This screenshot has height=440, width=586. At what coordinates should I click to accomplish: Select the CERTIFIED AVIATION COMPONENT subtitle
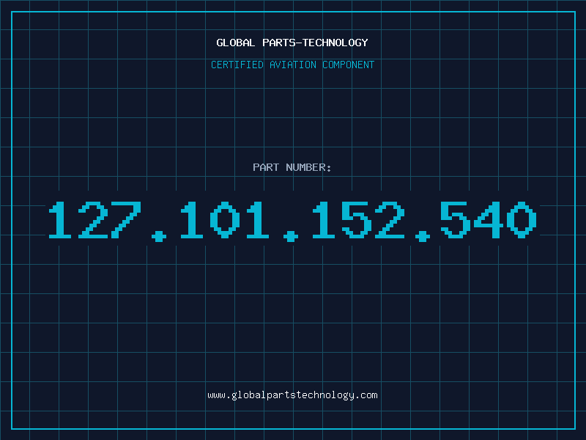coord(292,65)
